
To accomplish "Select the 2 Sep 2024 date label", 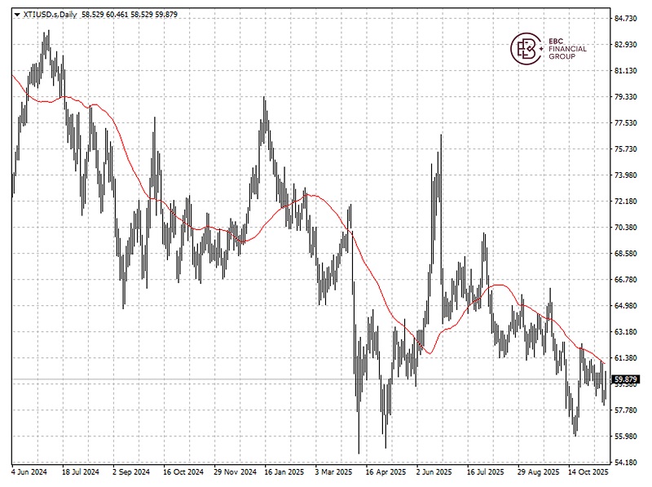I will click(x=130, y=472).
